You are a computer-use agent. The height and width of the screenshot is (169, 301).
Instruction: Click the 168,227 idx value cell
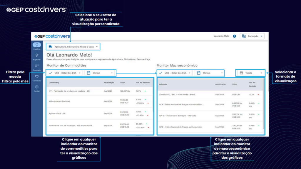click(x=125, y=91)
